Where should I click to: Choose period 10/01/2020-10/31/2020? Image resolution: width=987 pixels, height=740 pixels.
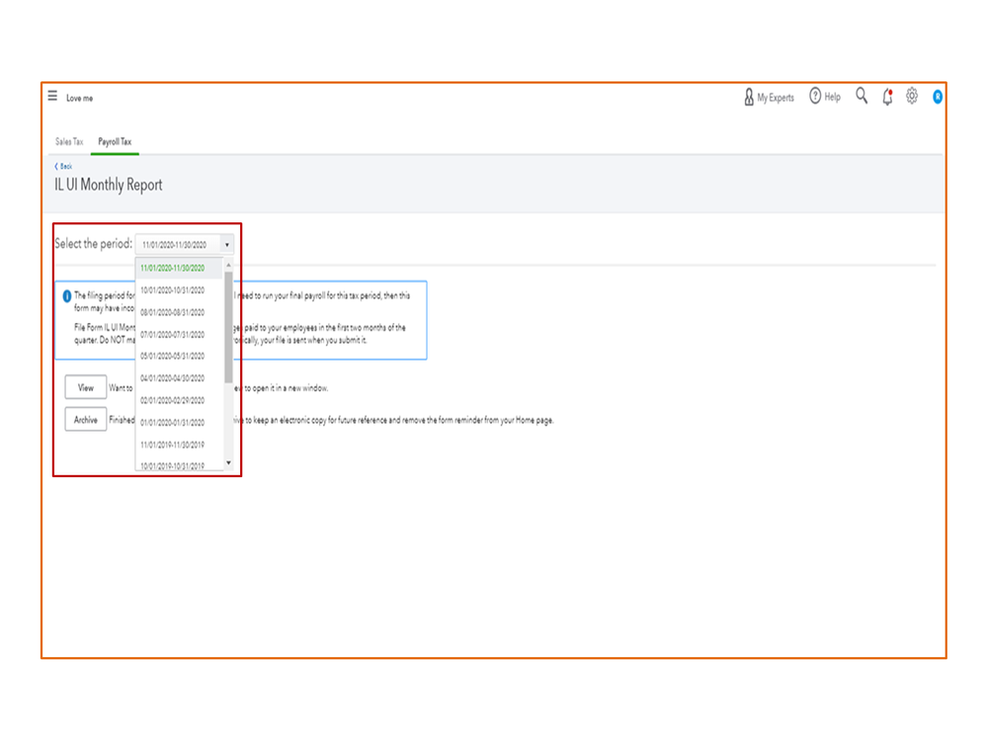180,290
